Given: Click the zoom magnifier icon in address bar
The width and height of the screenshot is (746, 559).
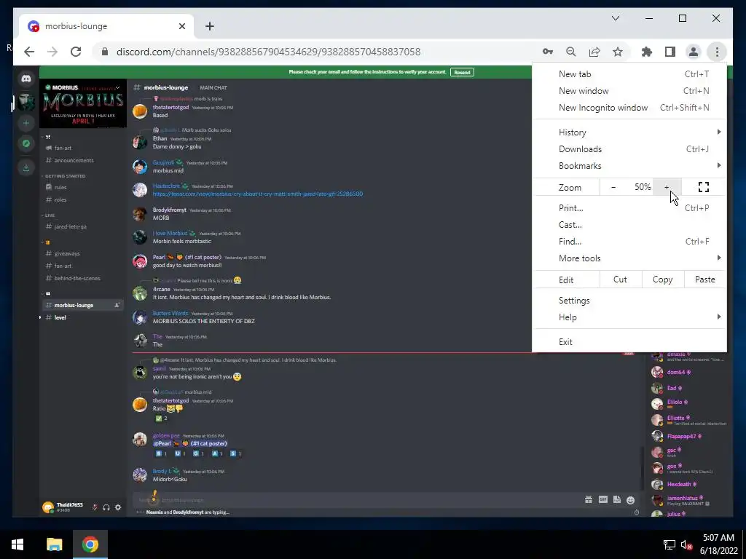Looking at the screenshot, I should click(x=571, y=52).
